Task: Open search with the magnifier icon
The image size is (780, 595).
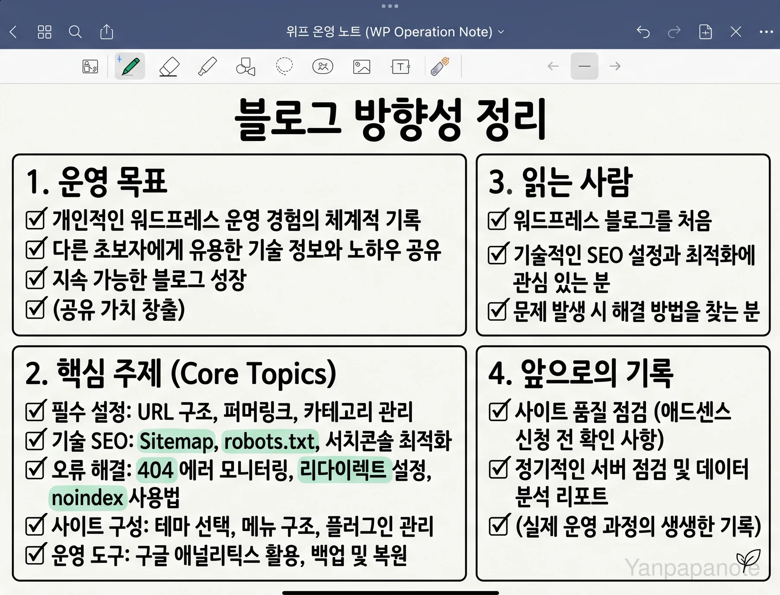Action: pyautogui.click(x=75, y=32)
